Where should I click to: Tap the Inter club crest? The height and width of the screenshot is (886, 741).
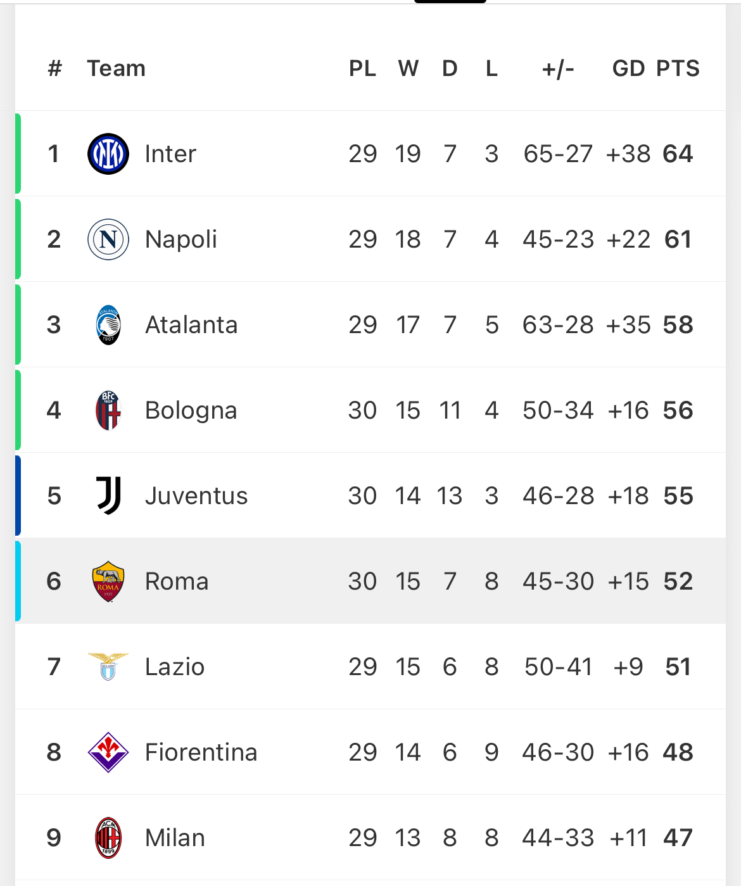click(x=108, y=154)
